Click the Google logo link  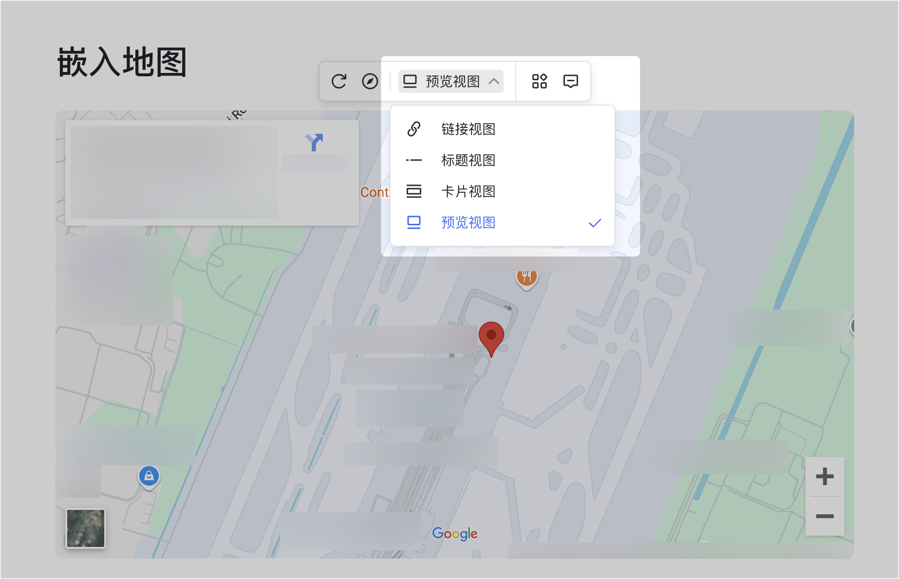[454, 533]
